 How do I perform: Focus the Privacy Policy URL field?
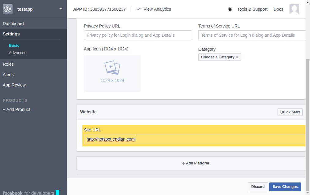click(x=138, y=35)
